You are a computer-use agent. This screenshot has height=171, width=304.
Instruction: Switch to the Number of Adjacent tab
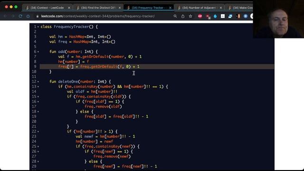coord(199,8)
